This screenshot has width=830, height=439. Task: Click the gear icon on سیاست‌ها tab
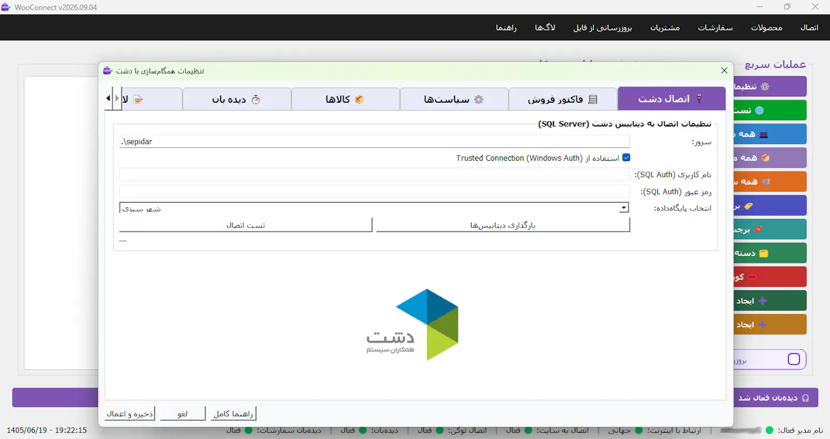[479, 100]
